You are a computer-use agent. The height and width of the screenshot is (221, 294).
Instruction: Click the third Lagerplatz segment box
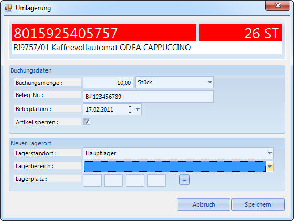click(x=135, y=180)
